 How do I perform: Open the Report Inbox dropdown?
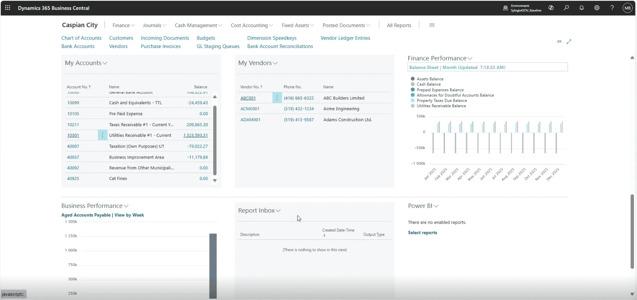(x=260, y=210)
